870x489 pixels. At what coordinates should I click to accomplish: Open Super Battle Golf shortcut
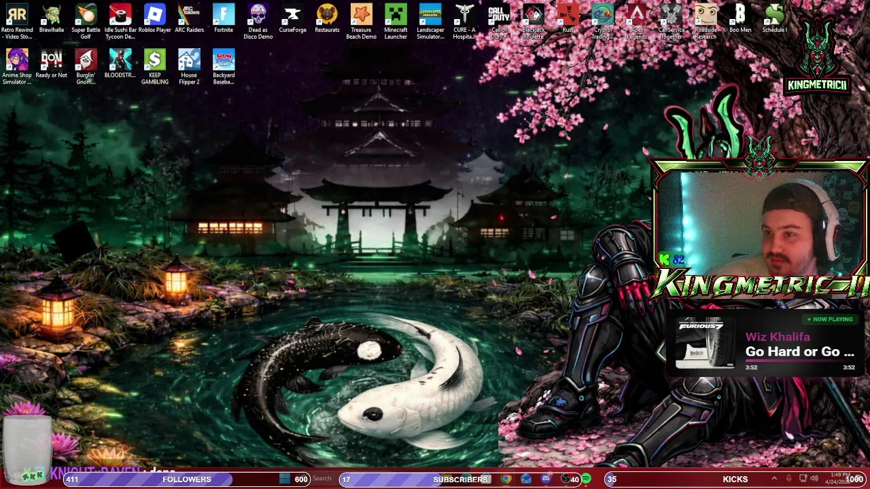point(86,22)
